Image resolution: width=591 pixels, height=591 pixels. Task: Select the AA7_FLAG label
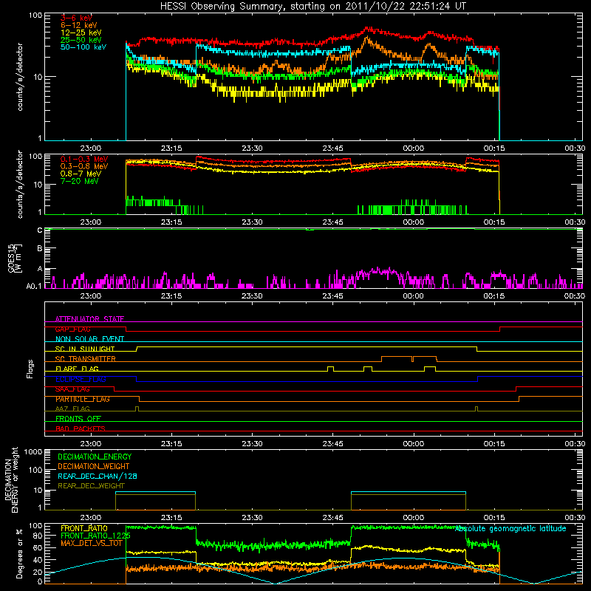(72, 409)
